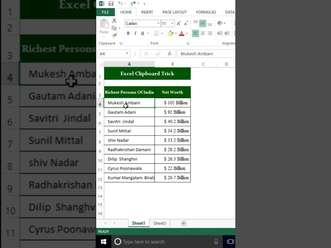Click the Format Painter brush icon
The height and width of the screenshot is (248, 331).
pos(114,36)
